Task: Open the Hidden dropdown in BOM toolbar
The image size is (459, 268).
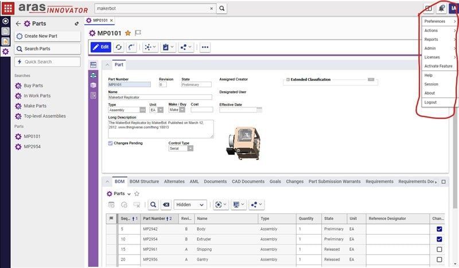Action: click(x=190, y=204)
